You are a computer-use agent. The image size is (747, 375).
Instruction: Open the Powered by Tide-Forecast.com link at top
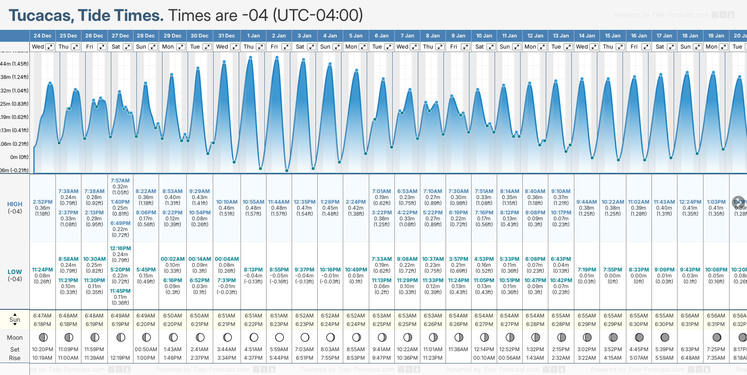[x=661, y=15]
